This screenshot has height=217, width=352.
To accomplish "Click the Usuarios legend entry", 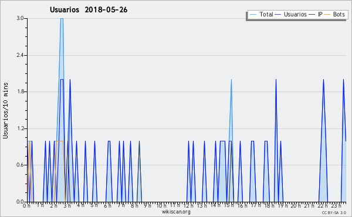I will point(291,15).
